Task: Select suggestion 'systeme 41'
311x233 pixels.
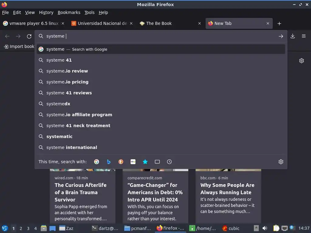Action: click(161, 60)
